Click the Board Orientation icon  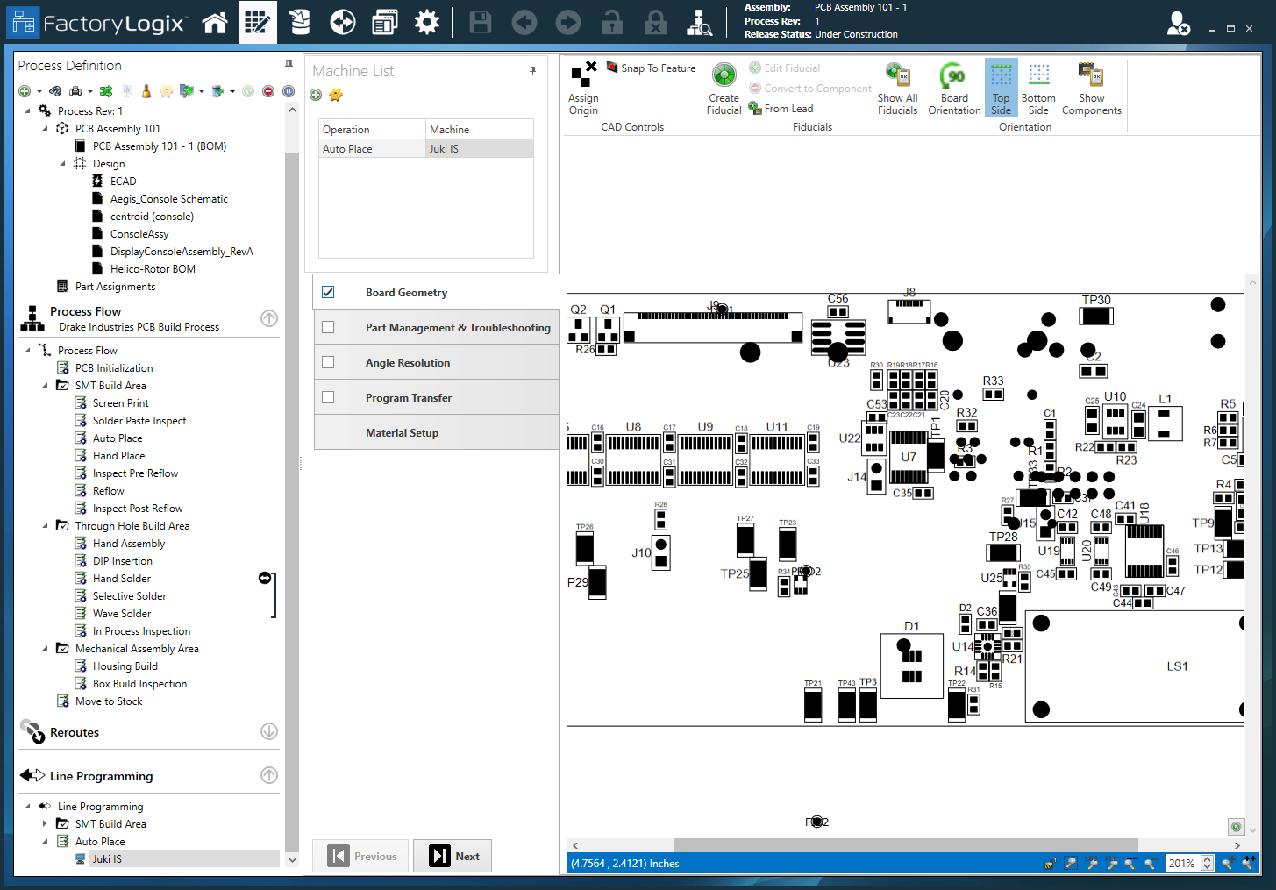click(x=954, y=89)
